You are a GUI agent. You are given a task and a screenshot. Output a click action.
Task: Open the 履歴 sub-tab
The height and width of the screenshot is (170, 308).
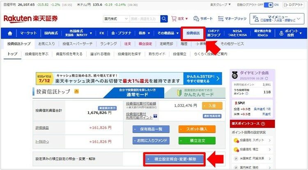click(184, 44)
